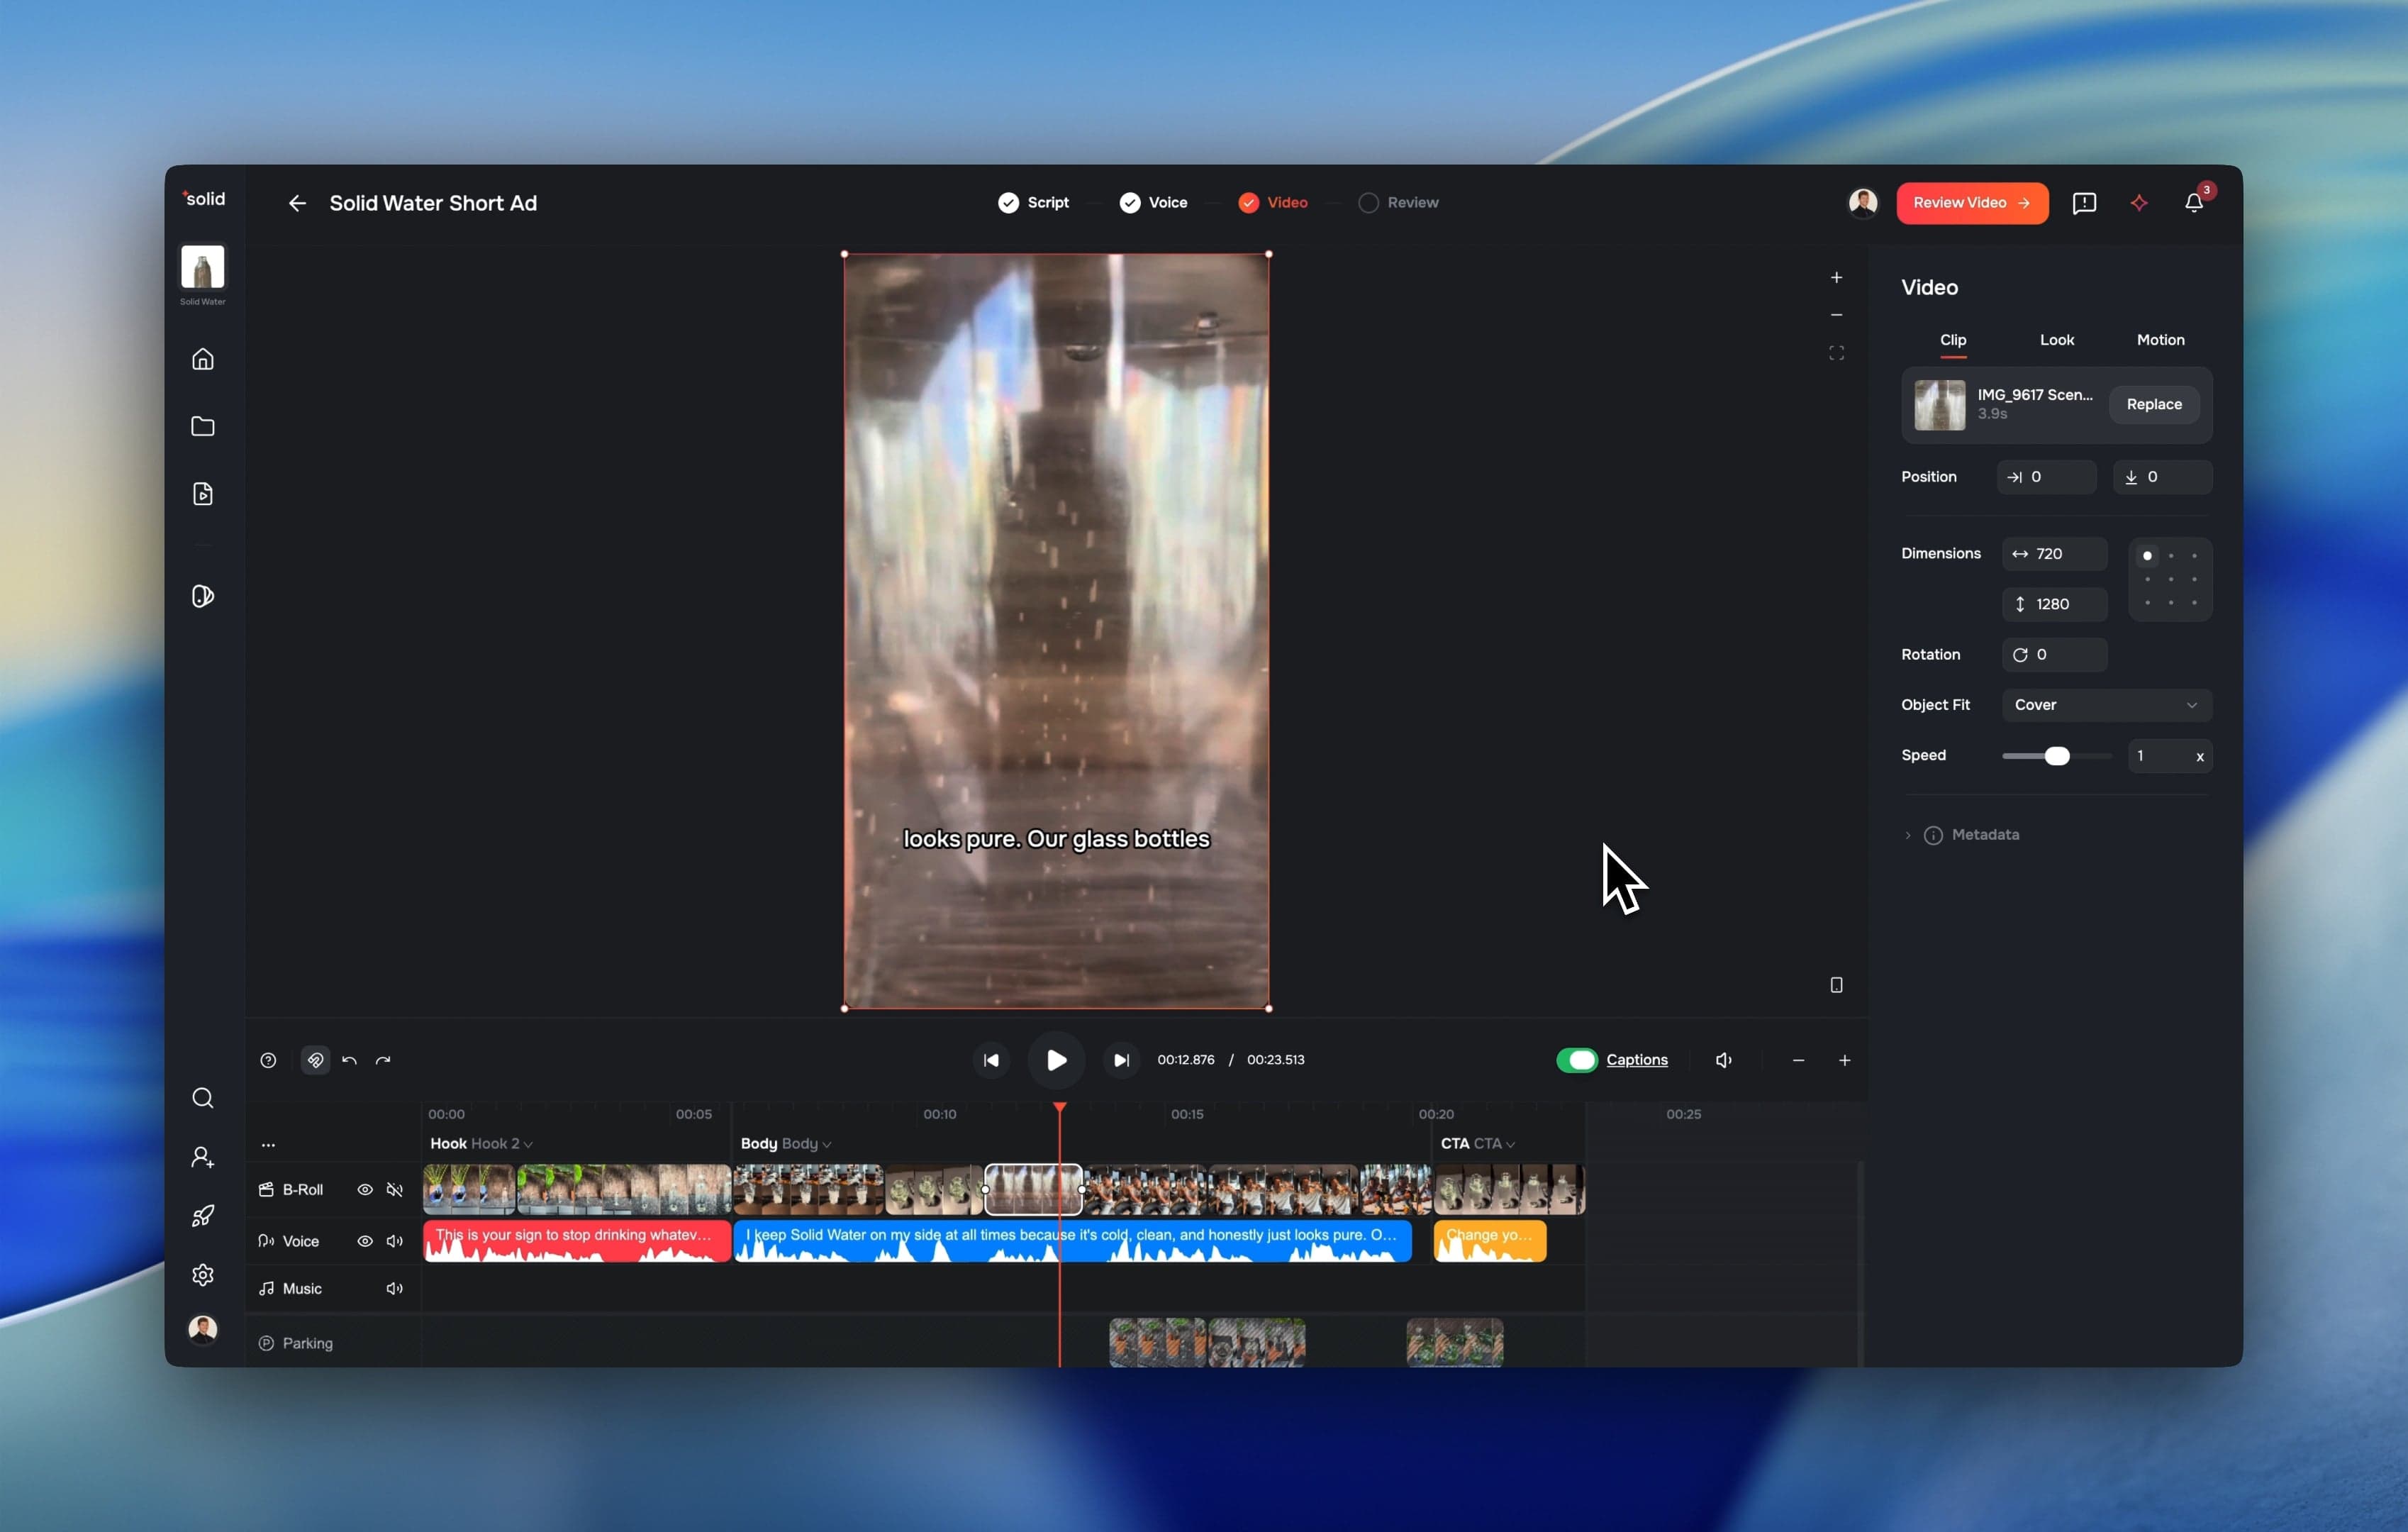Toggle B-Roll track visibility eye
This screenshot has height=1532, width=2408.
coord(365,1190)
